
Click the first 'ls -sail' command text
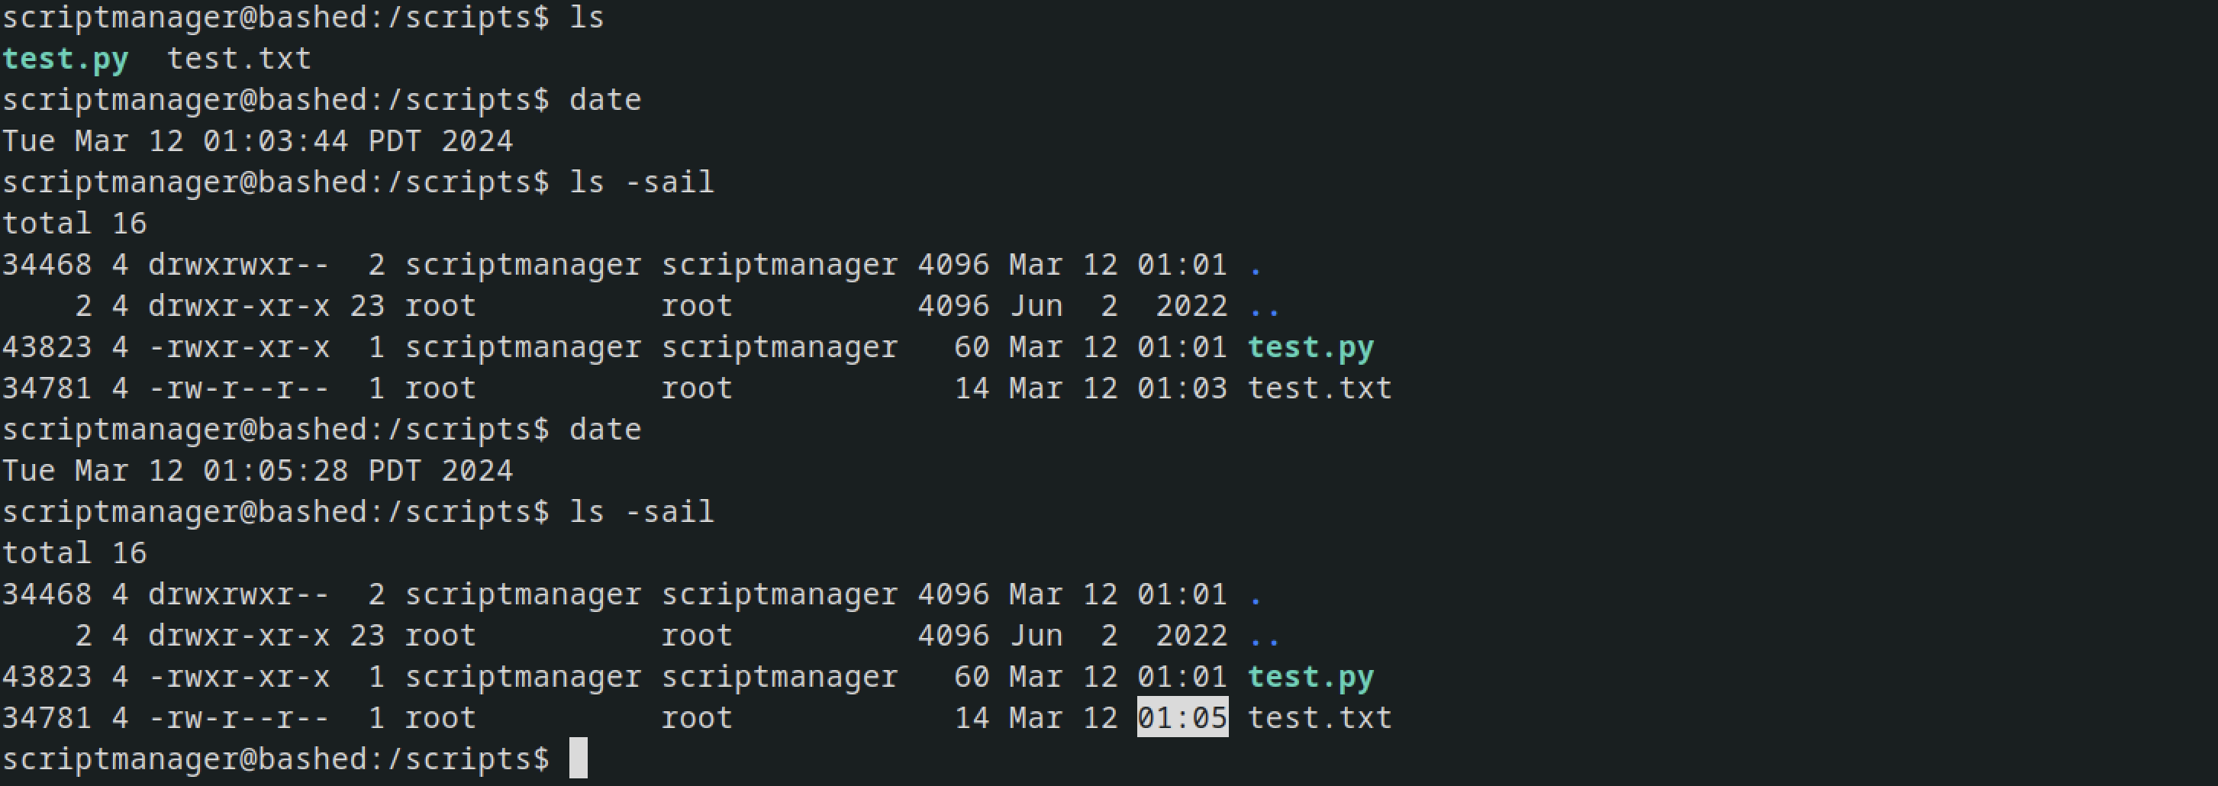click(641, 182)
